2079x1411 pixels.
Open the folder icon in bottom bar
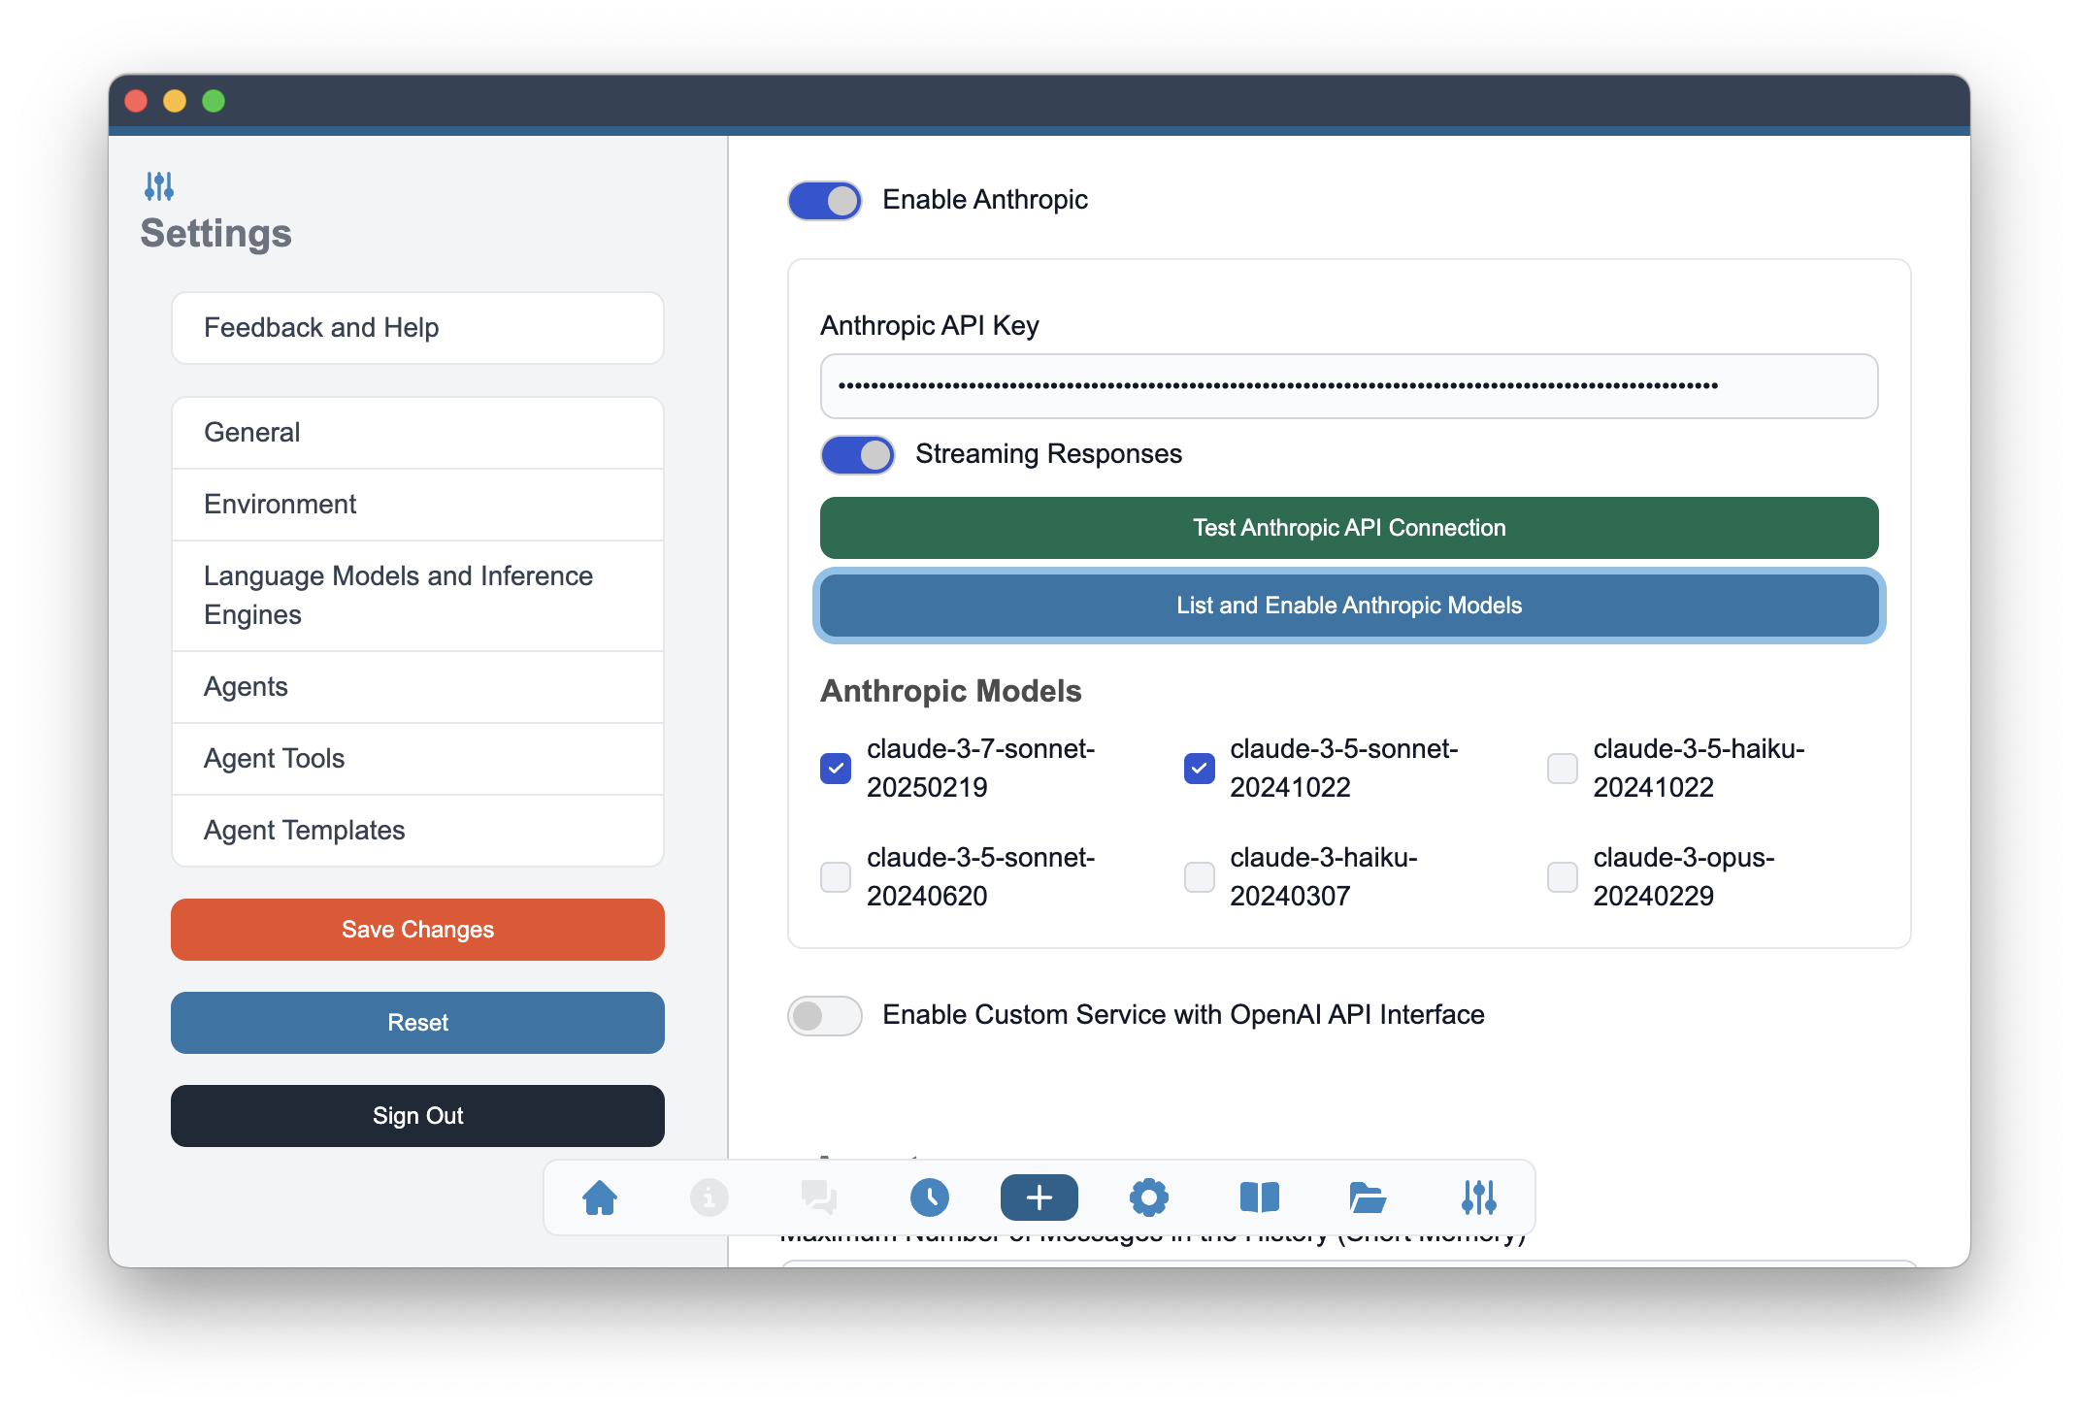coord(1369,1198)
